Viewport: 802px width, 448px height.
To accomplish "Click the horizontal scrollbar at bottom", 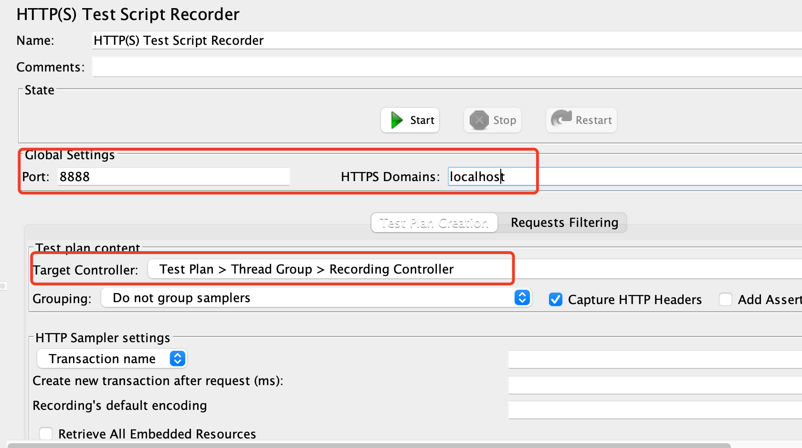I will click(x=368, y=445).
